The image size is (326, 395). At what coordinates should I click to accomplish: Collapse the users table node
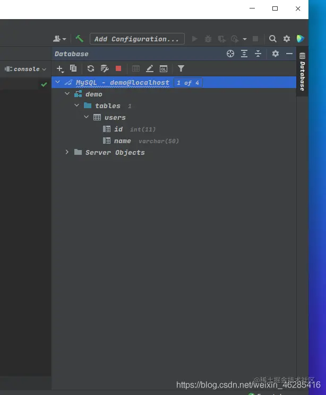coord(87,117)
